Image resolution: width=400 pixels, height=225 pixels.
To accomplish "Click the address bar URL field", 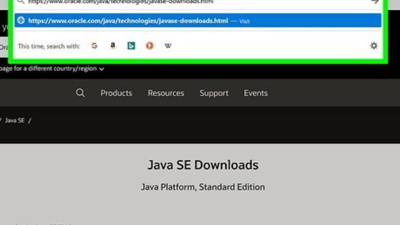I will [198, 2].
